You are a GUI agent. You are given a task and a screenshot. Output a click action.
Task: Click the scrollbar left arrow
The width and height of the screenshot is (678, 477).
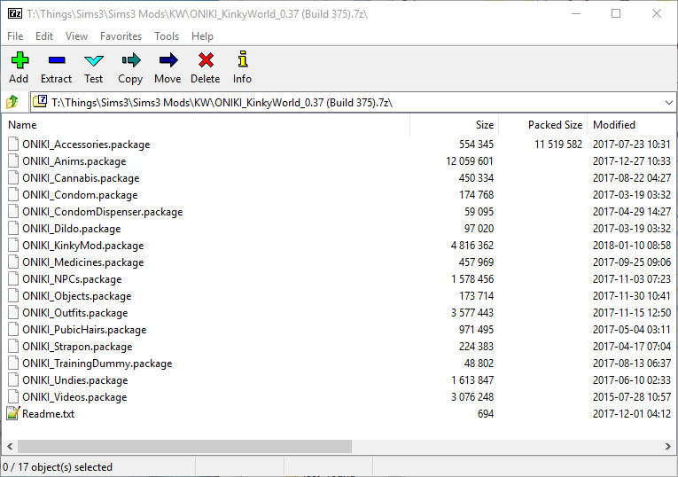tap(10, 446)
